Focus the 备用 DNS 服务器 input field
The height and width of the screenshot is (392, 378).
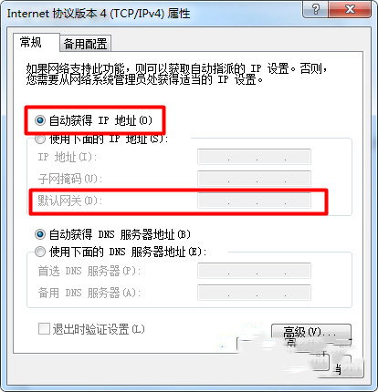click(254, 293)
